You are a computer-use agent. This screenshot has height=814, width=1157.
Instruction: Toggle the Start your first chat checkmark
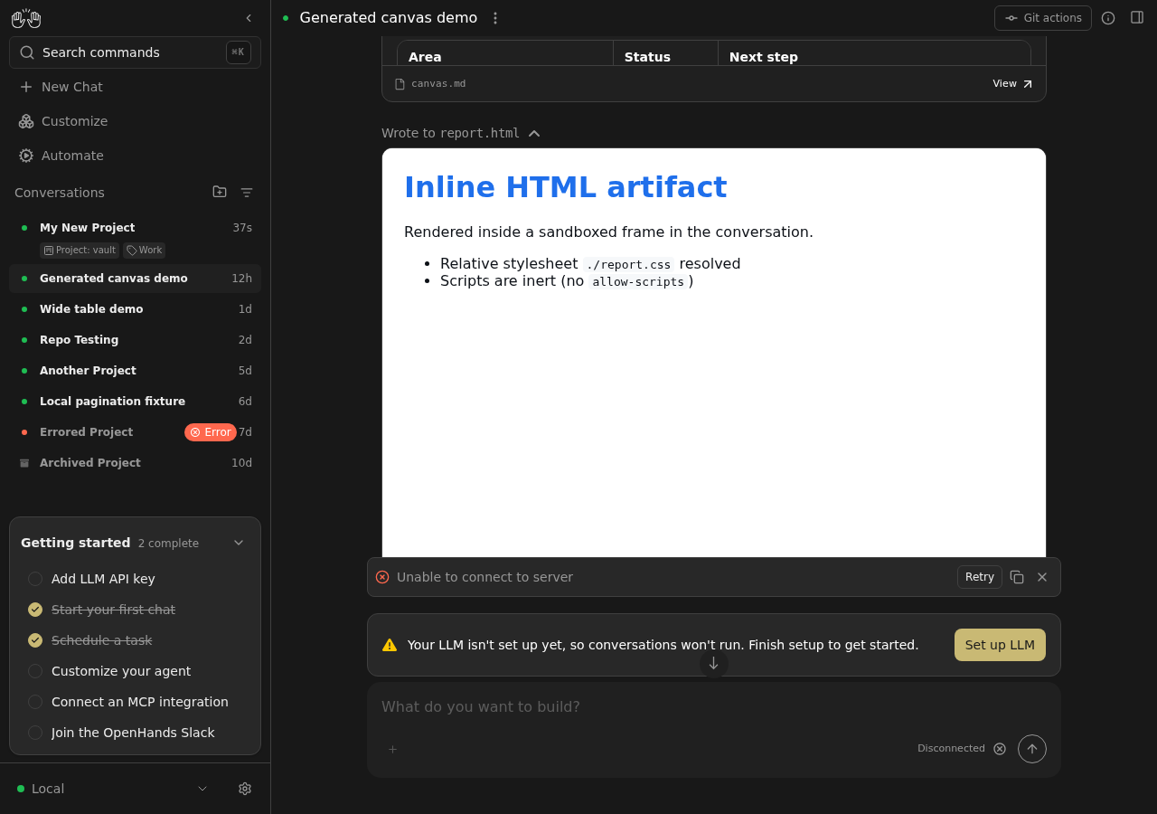point(35,610)
